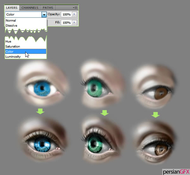
Task: Click the Opacity 100% value field
Action: 66,14
